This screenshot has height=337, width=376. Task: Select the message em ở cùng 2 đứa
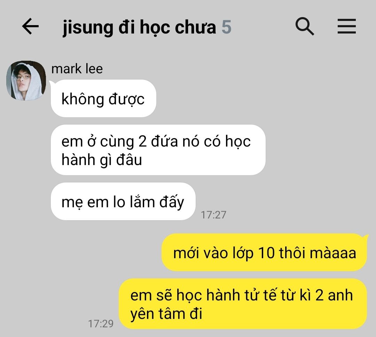tap(158, 150)
